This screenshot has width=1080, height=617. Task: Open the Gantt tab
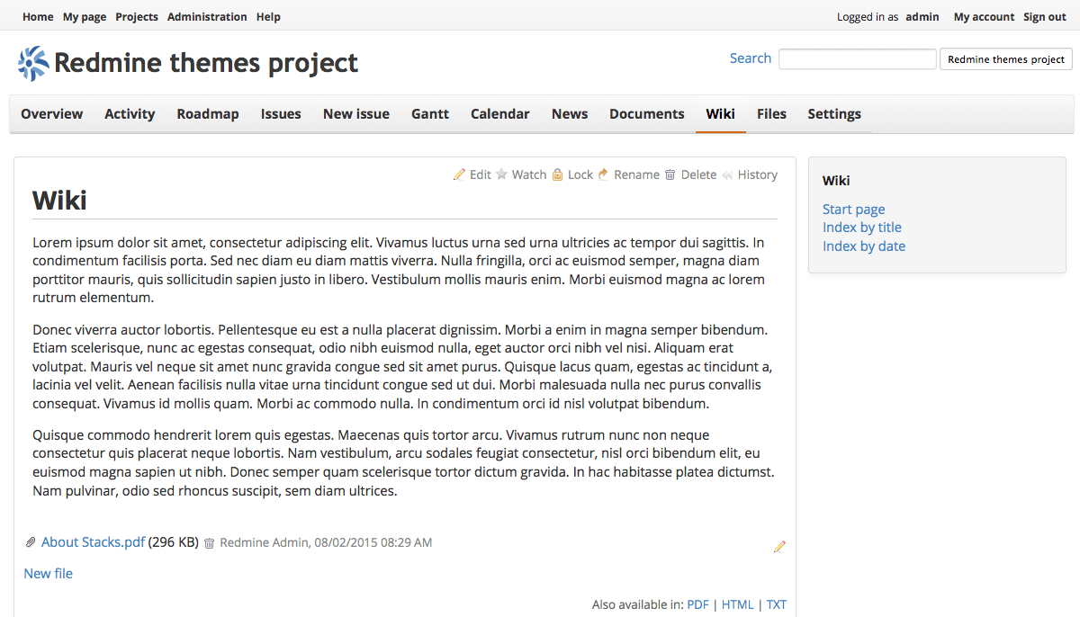click(430, 114)
